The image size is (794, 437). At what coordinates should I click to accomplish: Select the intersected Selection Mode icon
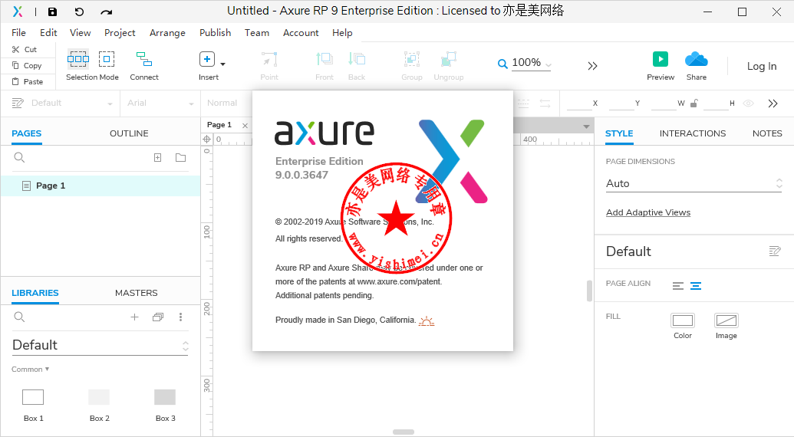[x=78, y=59]
